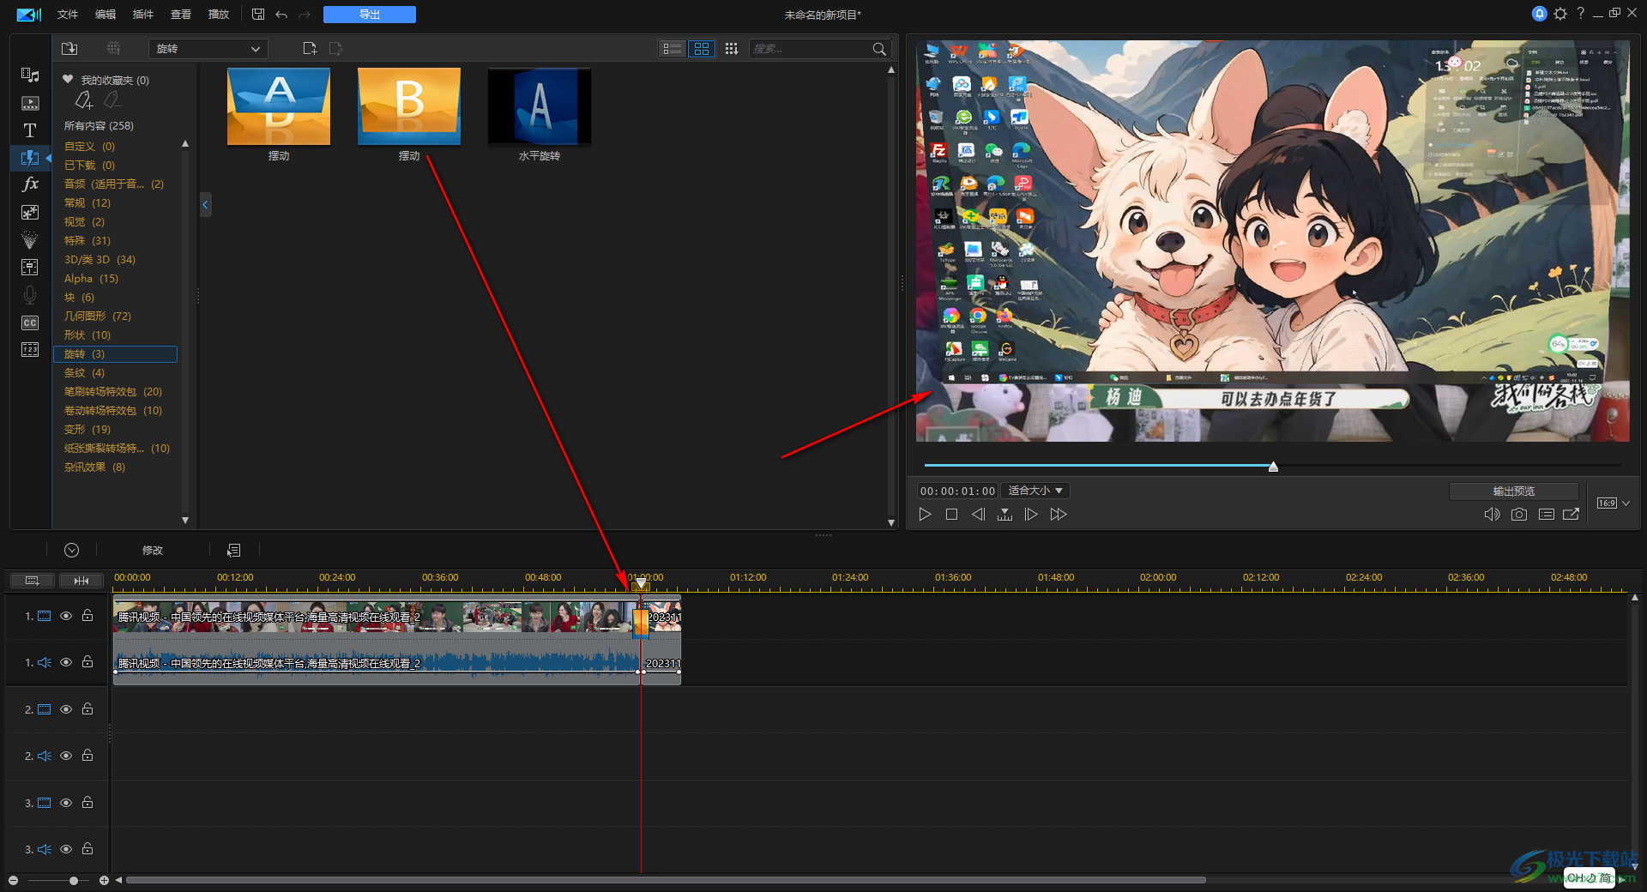
Task: Toggle visibility of audio track 1
Action: point(66,662)
